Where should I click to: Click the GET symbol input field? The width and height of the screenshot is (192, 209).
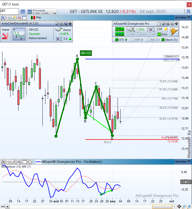pos(9,11)
